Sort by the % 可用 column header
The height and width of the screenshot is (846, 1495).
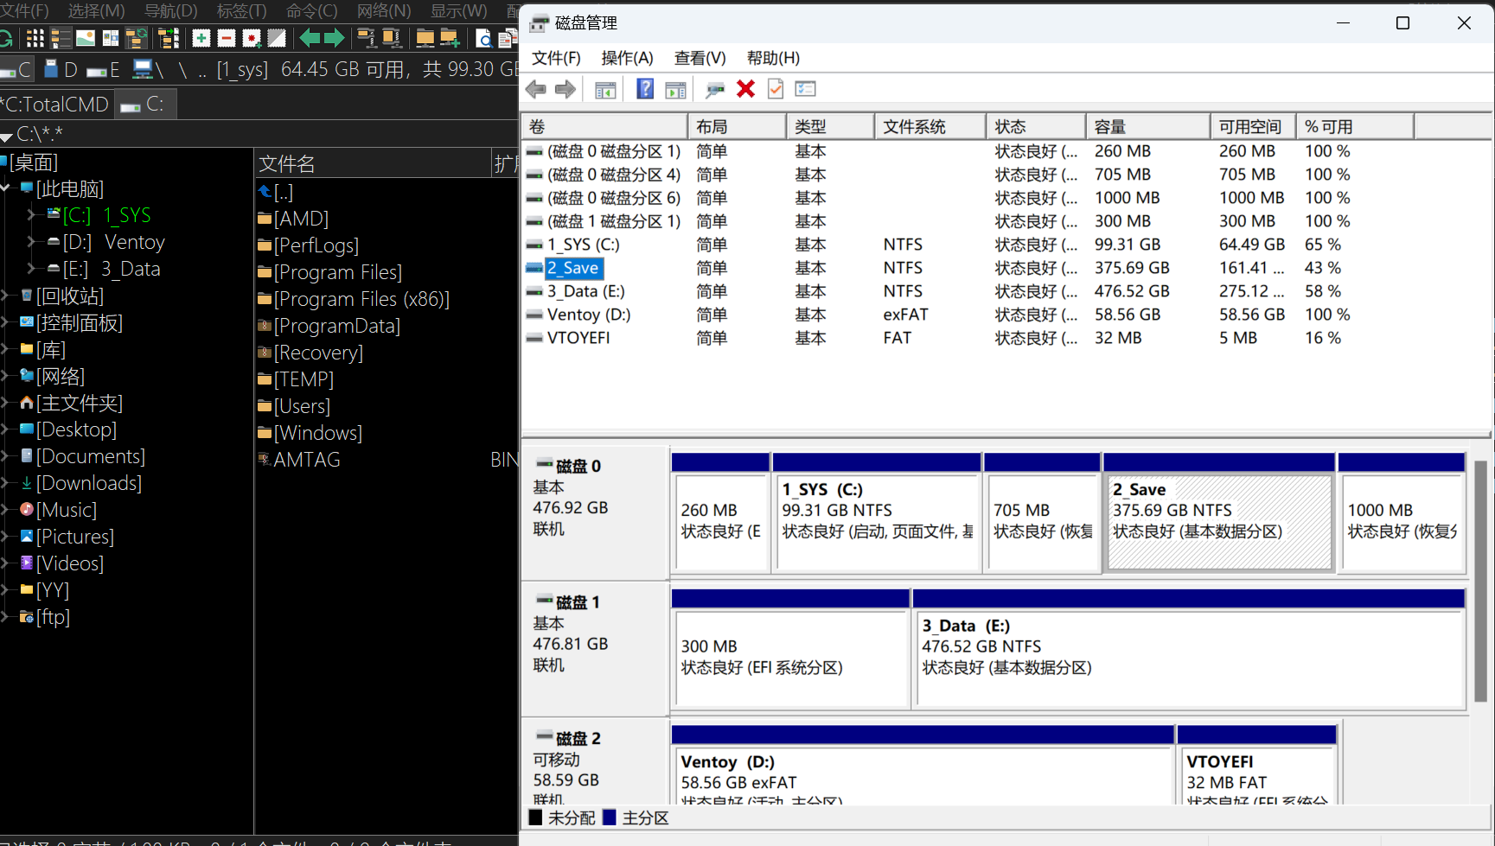1355,127
